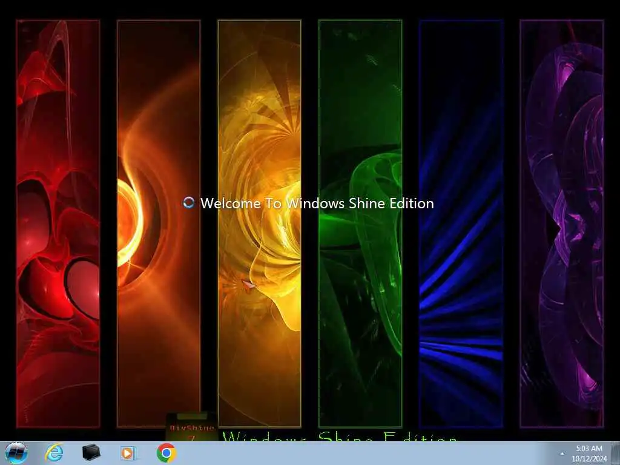
Task: Open the clock showing 5:03 AM
Action: (589, 453)
